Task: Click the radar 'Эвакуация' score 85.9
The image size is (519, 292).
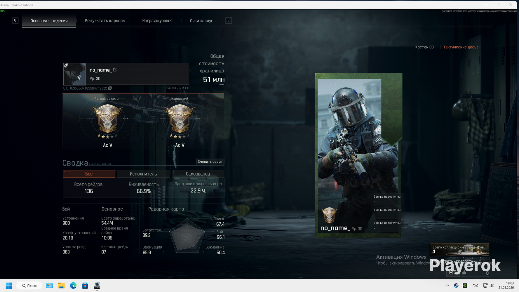Action: pyautogui.click(x=147, y=253)
